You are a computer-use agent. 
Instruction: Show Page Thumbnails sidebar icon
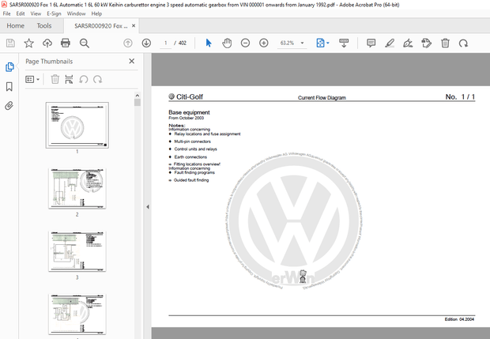click(x=9, y=67)
